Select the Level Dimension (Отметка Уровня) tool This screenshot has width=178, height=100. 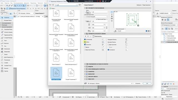(x=7, y=32)
